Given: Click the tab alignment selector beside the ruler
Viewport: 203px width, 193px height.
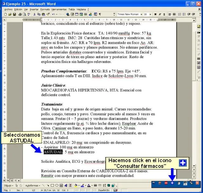Looking at the screenshot, I should click(5, 20).
